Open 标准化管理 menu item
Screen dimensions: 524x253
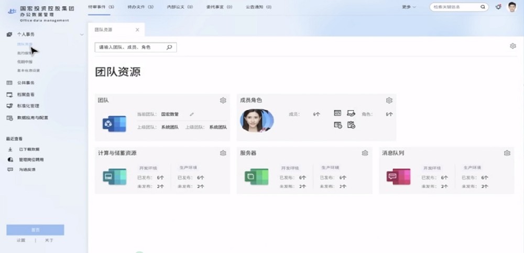[x=28, y=106]
